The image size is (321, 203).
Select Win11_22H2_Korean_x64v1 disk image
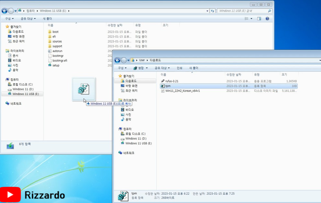183,91
